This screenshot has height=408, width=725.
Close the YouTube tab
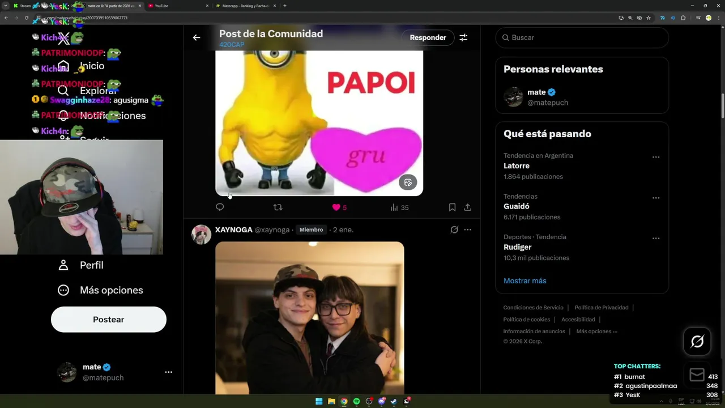[207, 6]
